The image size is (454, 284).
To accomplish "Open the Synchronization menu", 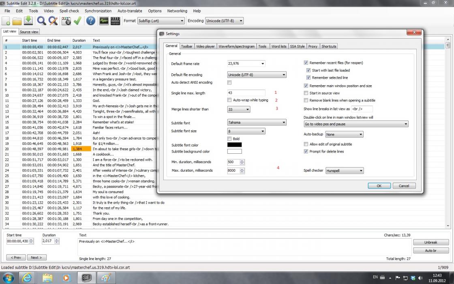I will [98, 11].
